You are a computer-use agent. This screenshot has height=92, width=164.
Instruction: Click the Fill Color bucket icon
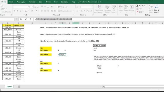(32, 11)
